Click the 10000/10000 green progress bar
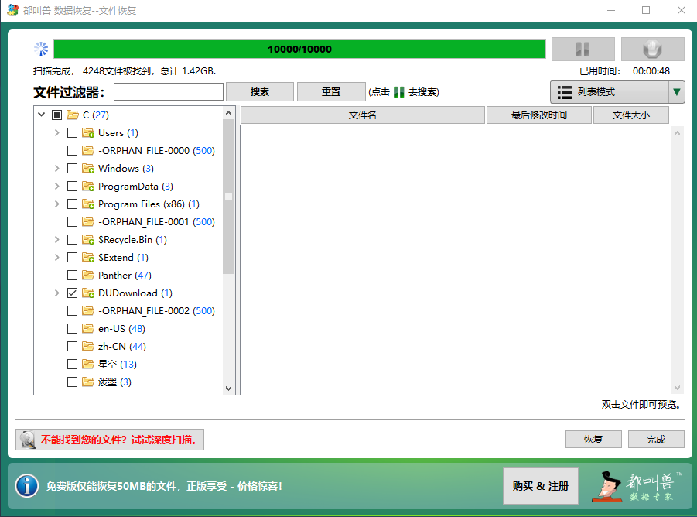The width and height of the screenshot is (697, 517). [299, 49]
